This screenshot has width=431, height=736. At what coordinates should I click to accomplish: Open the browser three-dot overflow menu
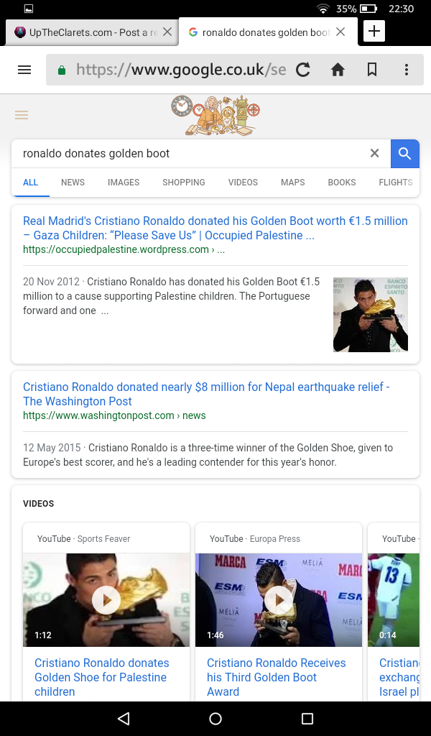(407, 70)
